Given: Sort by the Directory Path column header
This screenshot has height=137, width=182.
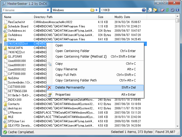Looking at the screenshot, I should [x=64, y=17].
